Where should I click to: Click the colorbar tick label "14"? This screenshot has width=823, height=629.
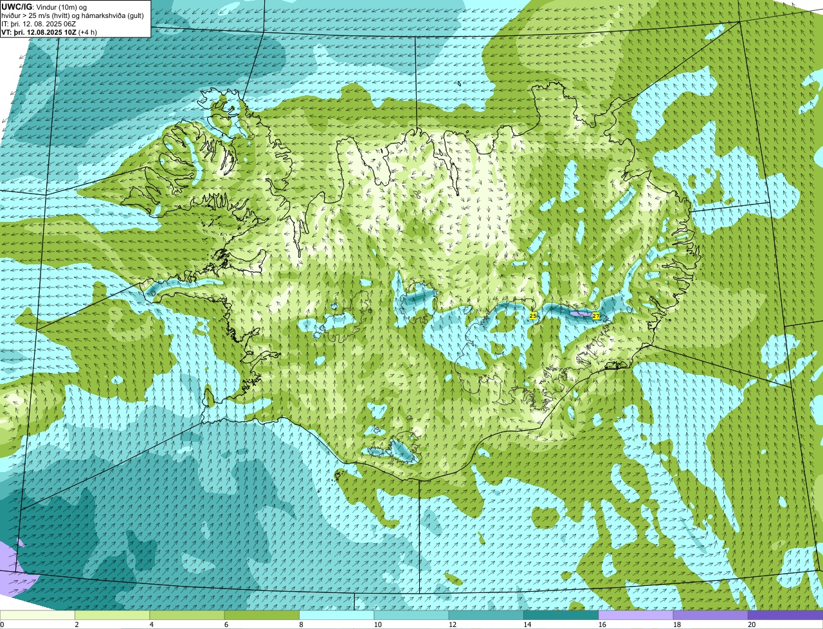point(527,624)
